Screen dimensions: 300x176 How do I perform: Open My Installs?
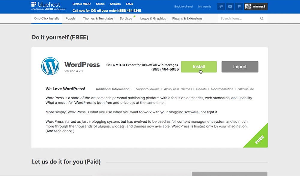[205, 7]
